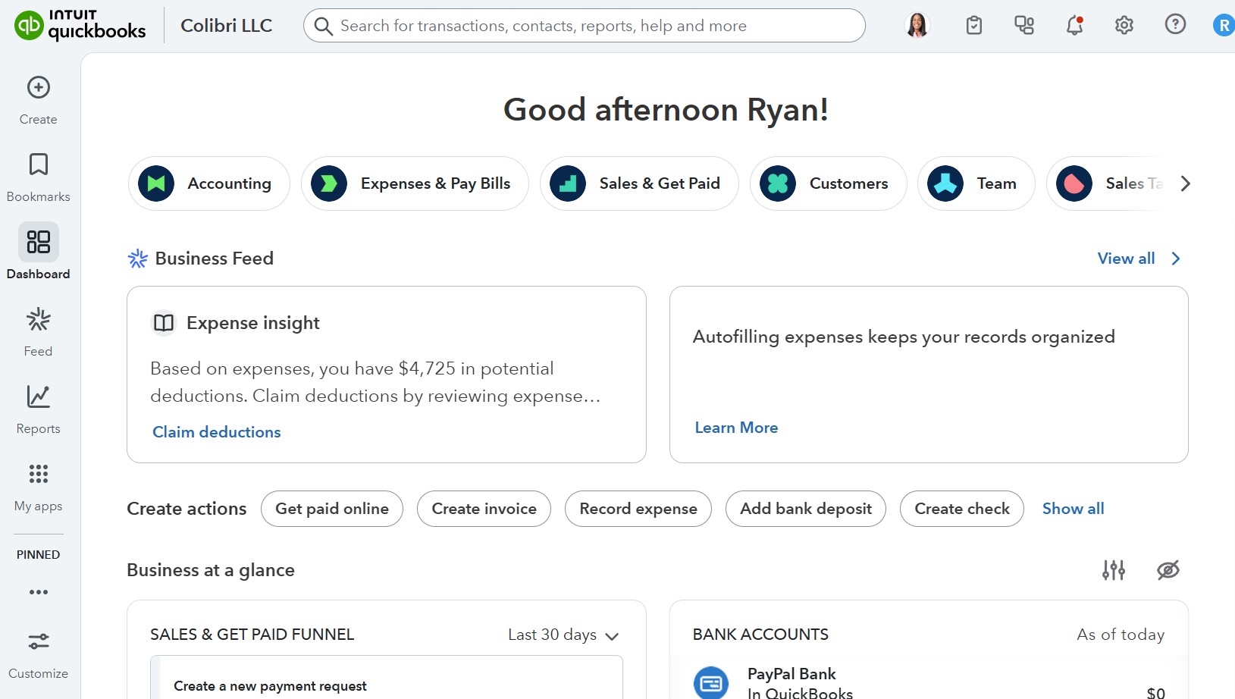Toggle hide amounts eye icon
1235x699 pixels.
[x=1168, y=570]
